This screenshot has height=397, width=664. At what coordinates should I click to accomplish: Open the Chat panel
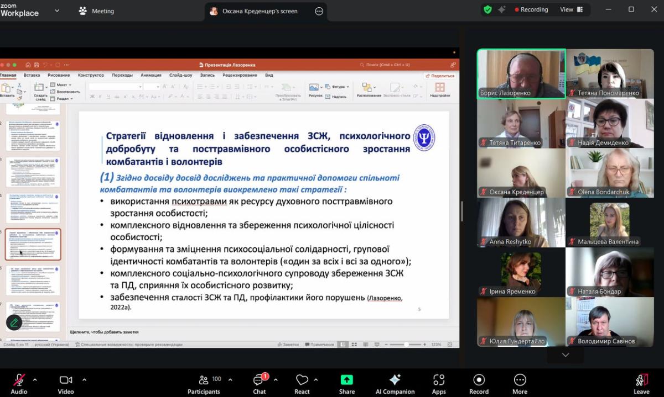click(259, 380)
